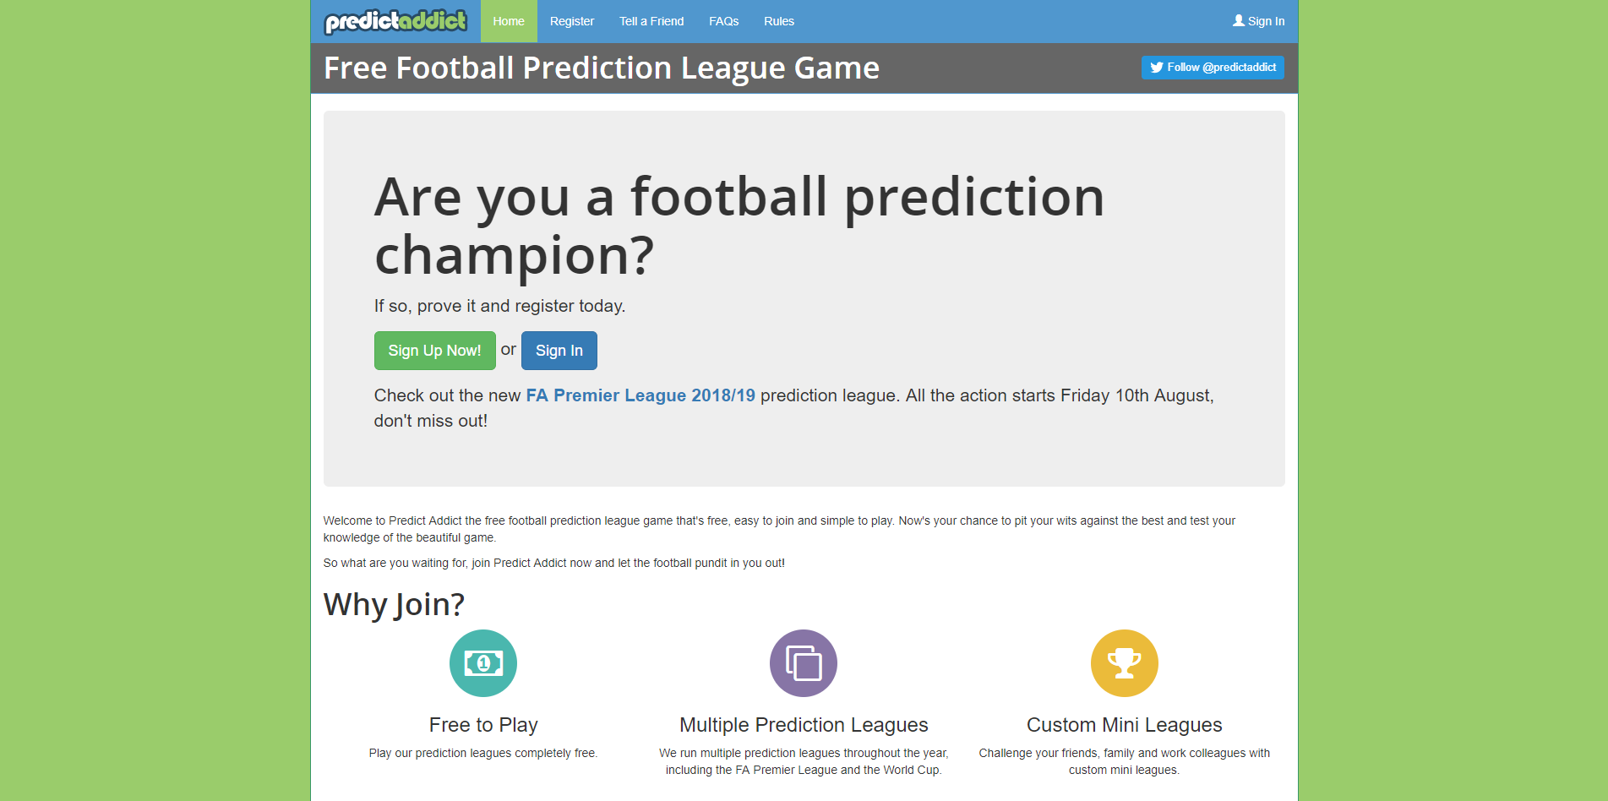Image resolution: width=1608 pixels, height=801 pixels.
Task: Click the Twitter bird icon on the Follow button
Action: [x=1157, y=67]
